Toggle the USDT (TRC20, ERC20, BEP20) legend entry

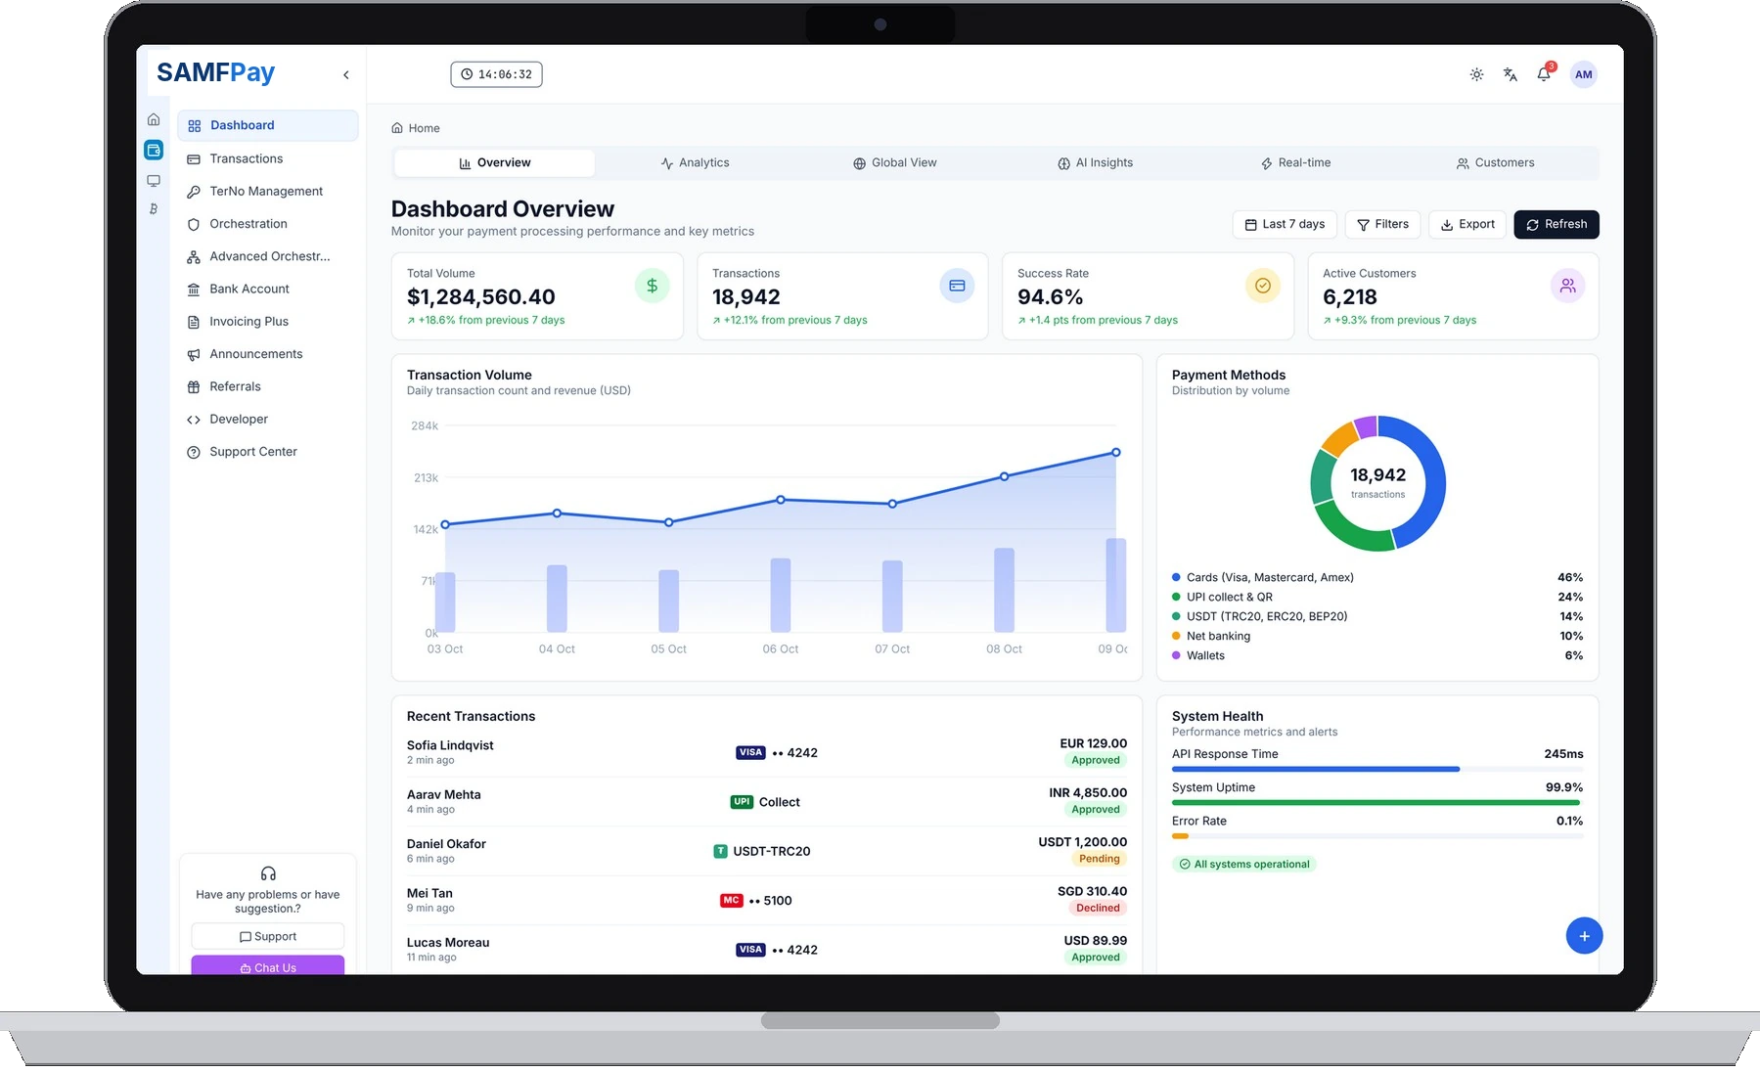pyautogui.click(x=1377, y=616)
